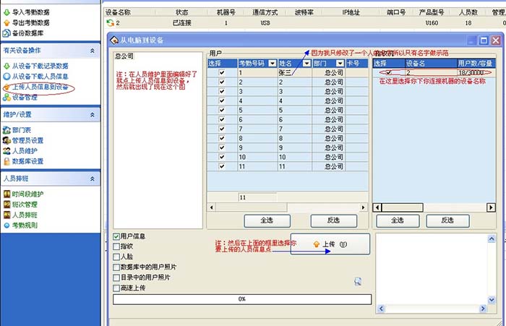Enable 目录中的用户照片 checkbox

116,278
